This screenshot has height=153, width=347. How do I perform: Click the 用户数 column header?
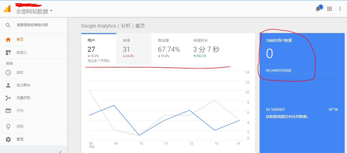click(333, 109)
